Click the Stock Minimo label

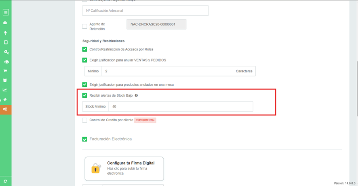click(95, 106)
